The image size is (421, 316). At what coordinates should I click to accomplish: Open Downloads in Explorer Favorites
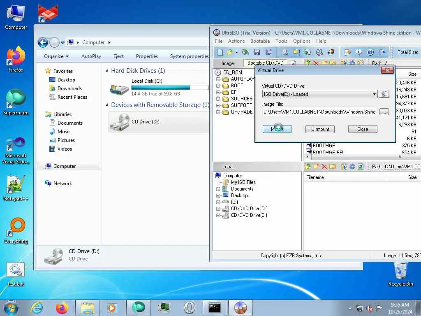(x=69, y=88)
